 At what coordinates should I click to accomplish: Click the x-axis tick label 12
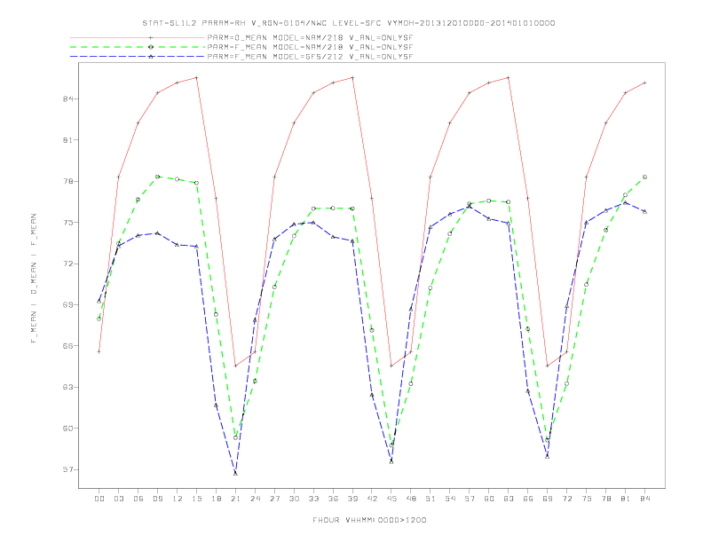(x=178, y=499)
